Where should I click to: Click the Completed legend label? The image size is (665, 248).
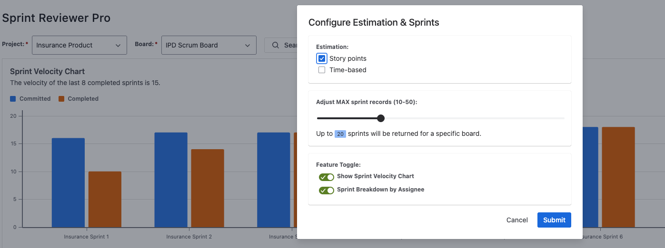(83, 99)
